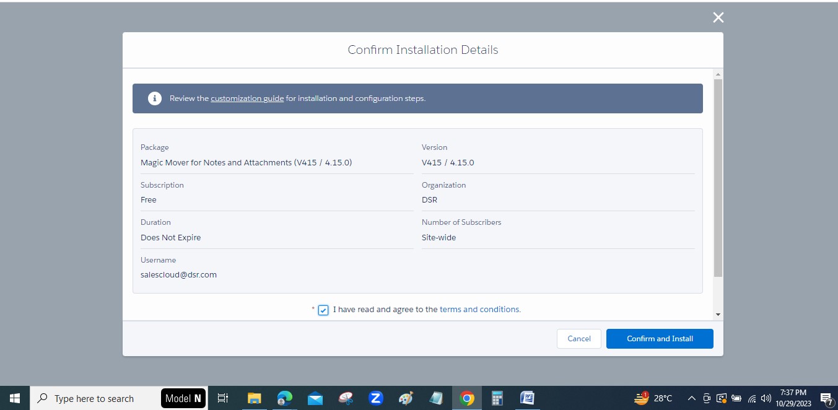Show hidden system tray icons
838x410 pixels.
point(692,398)
